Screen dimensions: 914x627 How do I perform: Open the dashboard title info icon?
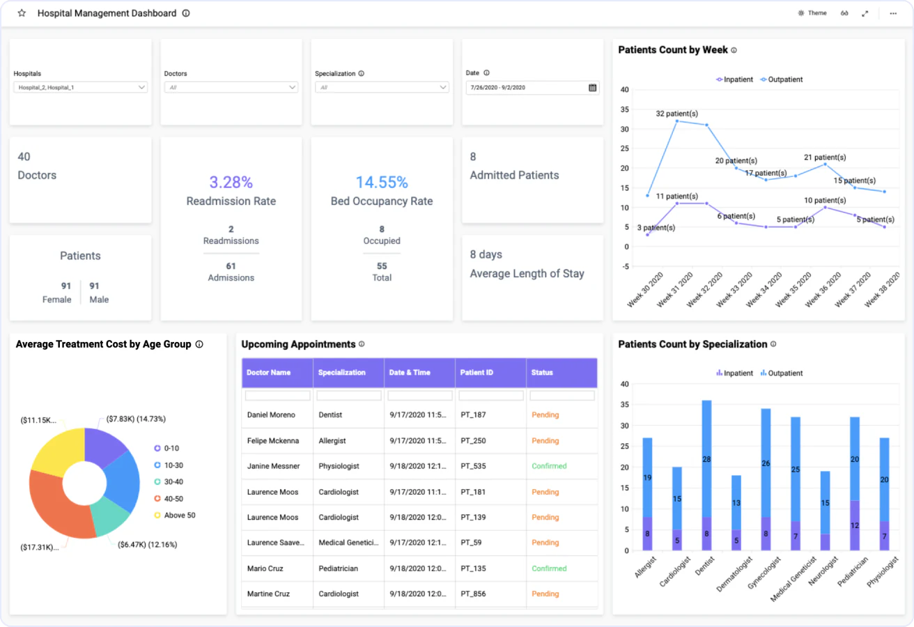pos(186,13)
